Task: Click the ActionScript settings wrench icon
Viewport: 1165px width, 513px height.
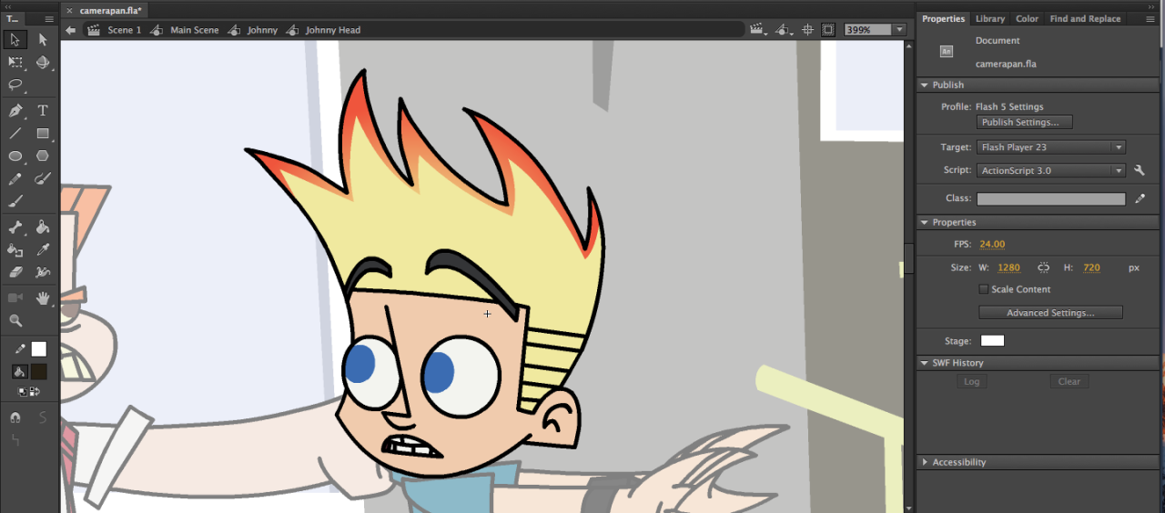Action: tap(1140, 170)
